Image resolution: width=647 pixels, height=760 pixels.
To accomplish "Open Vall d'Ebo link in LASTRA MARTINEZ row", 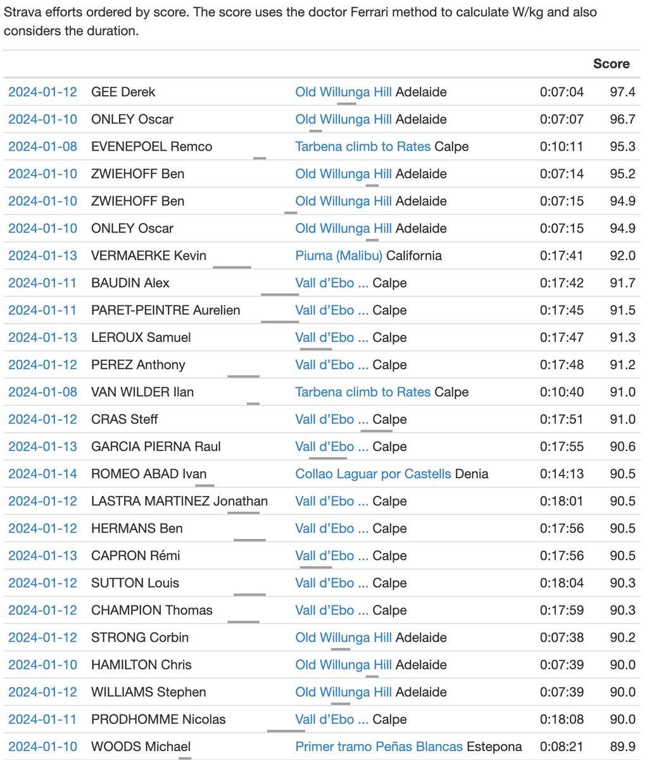I will pyautogui.click(x=332, y=500).
